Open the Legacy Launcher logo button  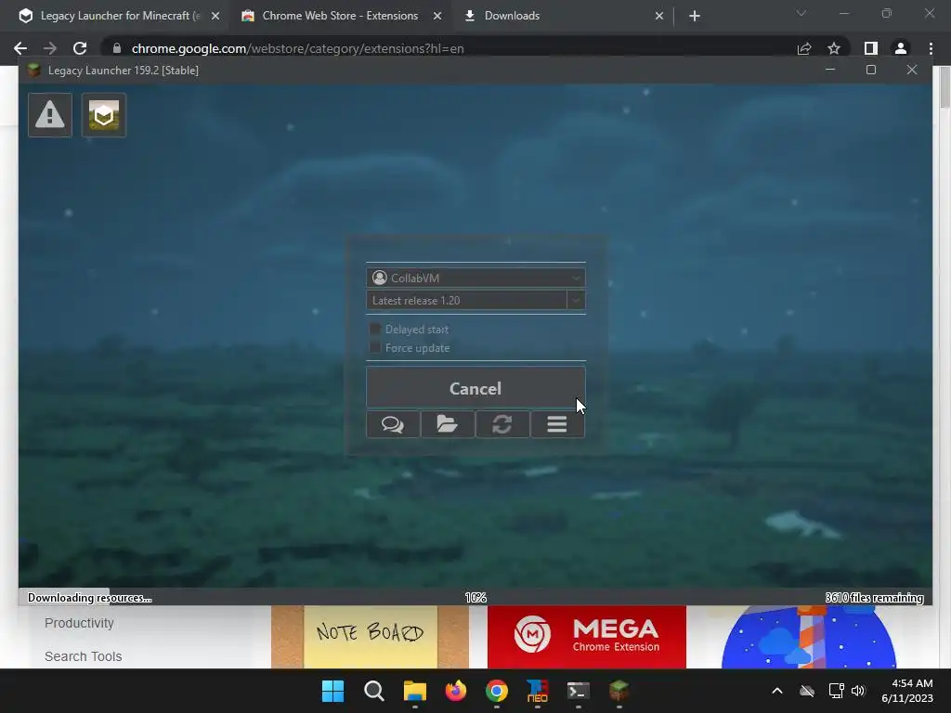(104, 115)
